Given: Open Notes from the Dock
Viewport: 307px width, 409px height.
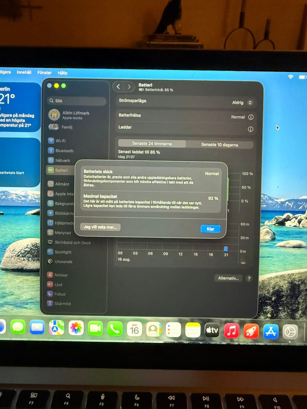Looking at the screenshot, I should coord(193,330).
